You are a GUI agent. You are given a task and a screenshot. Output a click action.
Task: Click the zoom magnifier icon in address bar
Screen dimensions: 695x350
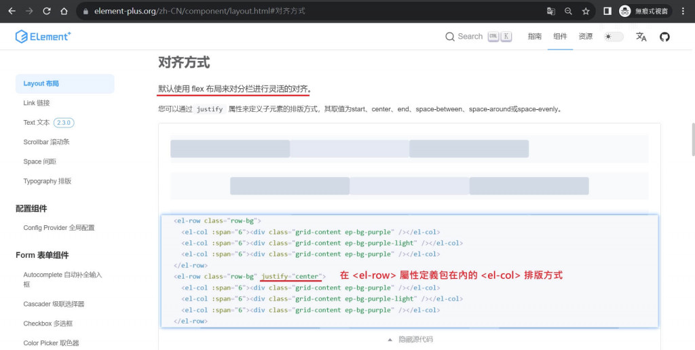[x=568, y=12]
